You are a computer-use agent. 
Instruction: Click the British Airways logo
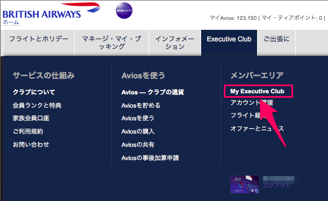pos(52,11)
